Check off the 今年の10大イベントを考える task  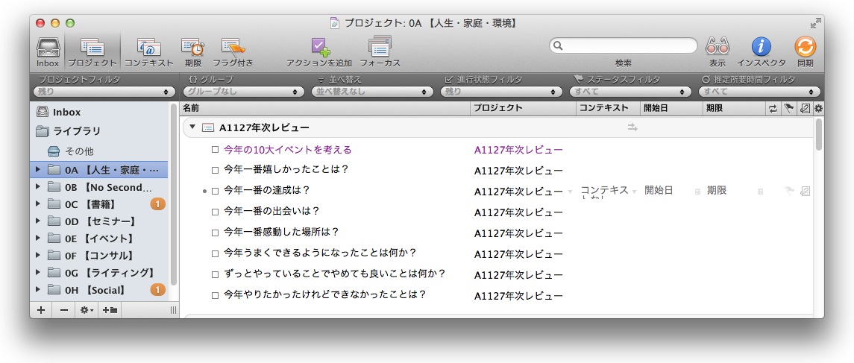point(215,150)
